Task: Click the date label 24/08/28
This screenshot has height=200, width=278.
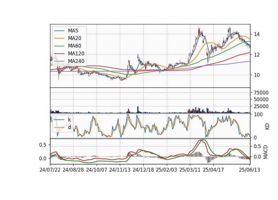Action: click(x=73, y=170)
